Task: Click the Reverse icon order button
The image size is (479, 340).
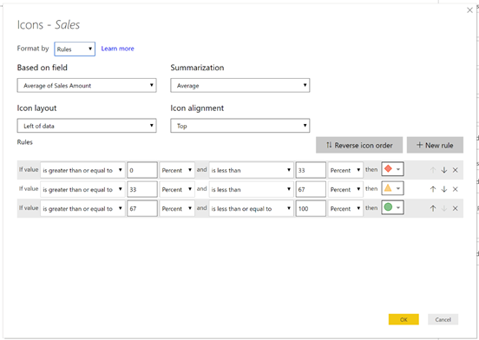Action: click(359, 145)
